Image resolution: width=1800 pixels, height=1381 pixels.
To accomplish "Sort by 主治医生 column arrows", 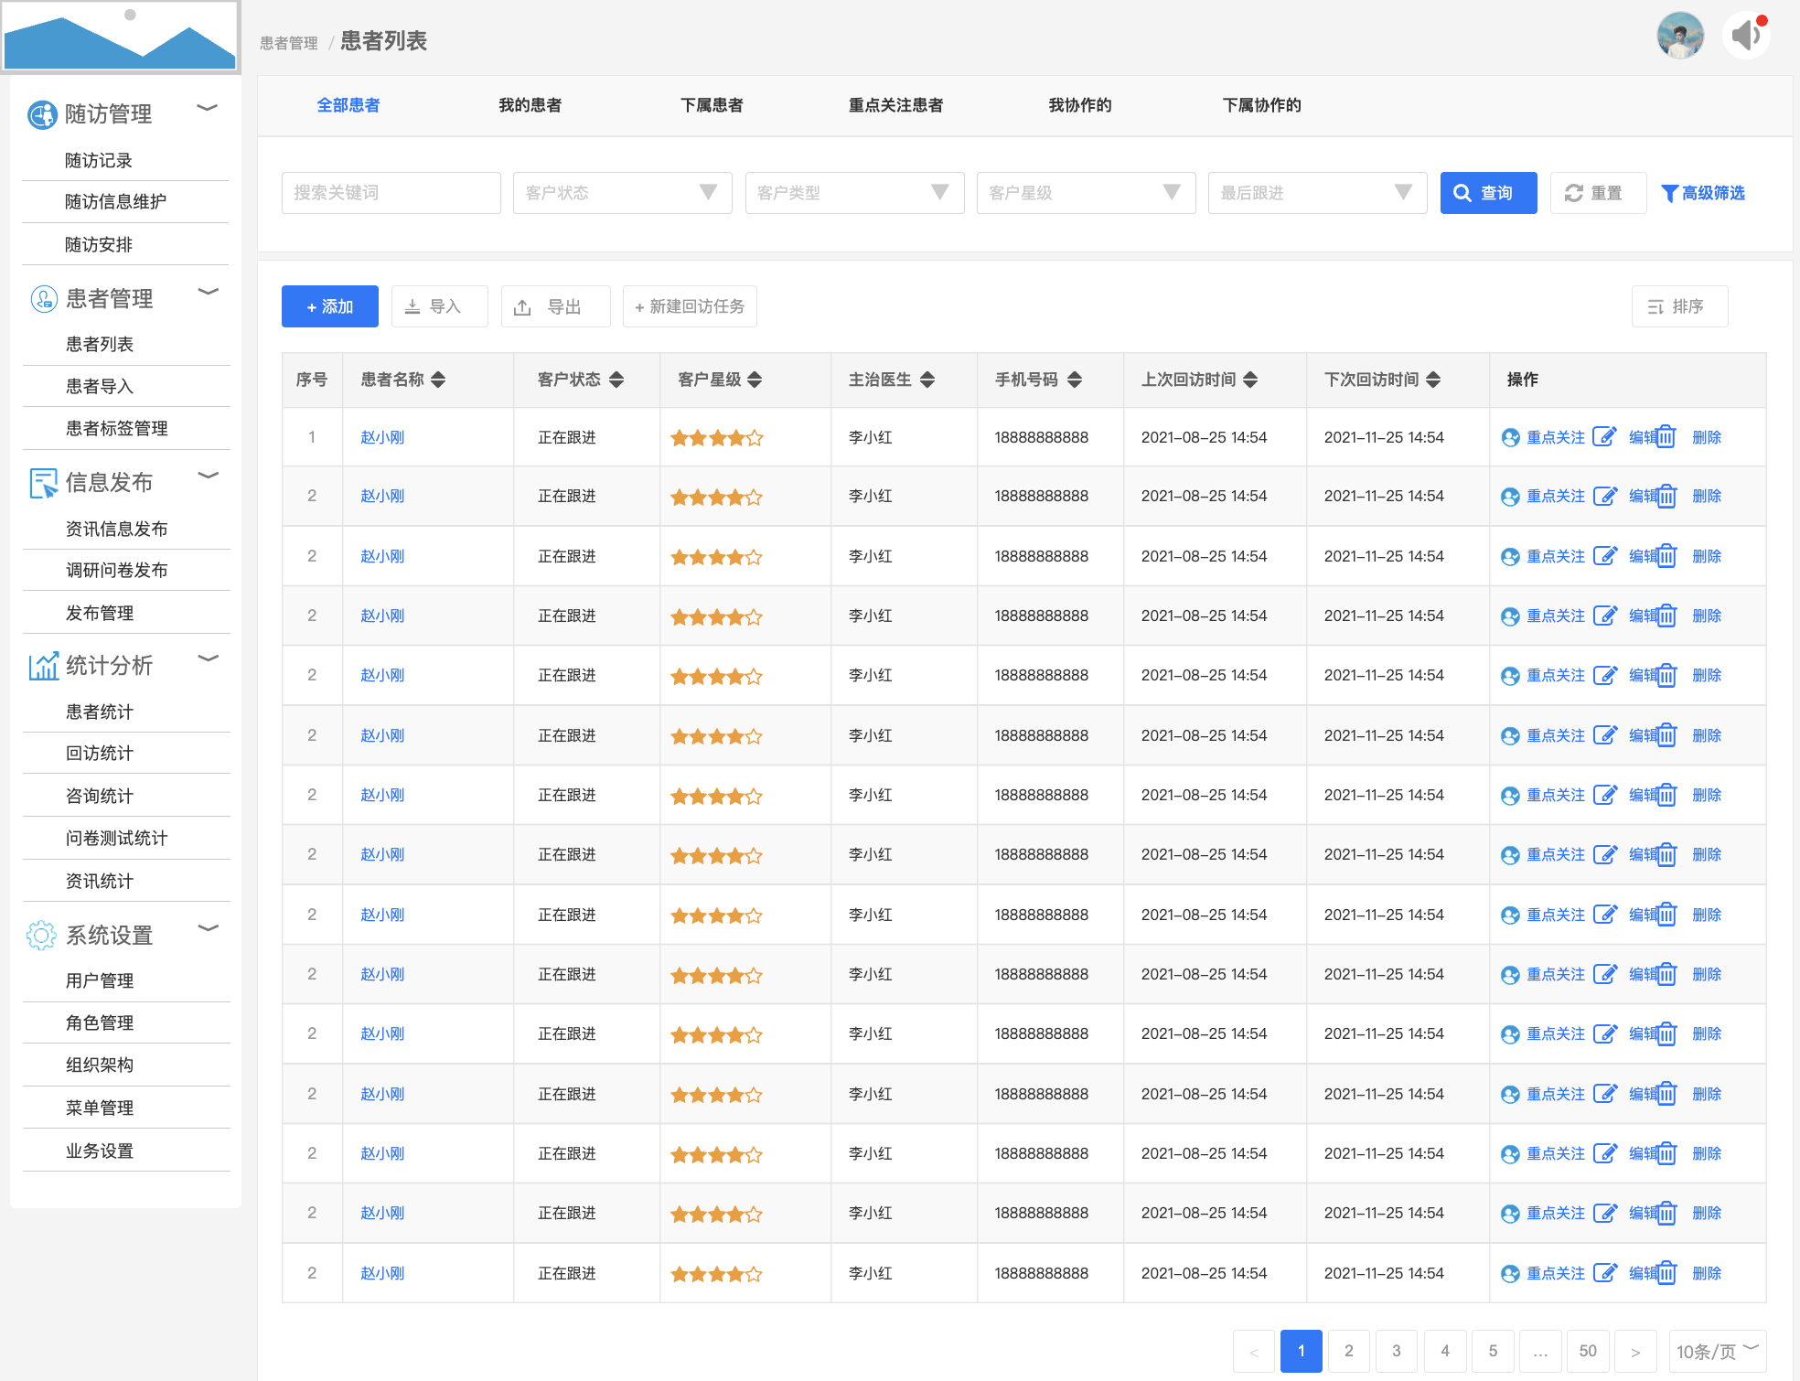I will coord(927,380).
